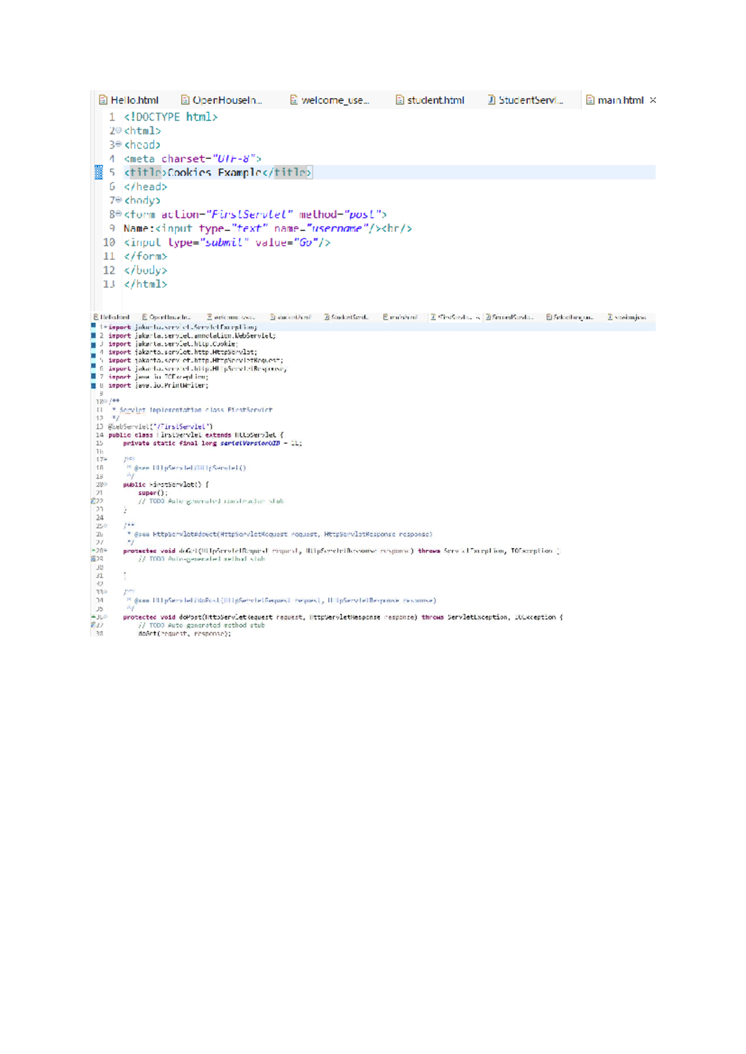Collapse the Javadoc comment fold on line 10
Viewport: 746px width, 1054px height.
[105, 401]
